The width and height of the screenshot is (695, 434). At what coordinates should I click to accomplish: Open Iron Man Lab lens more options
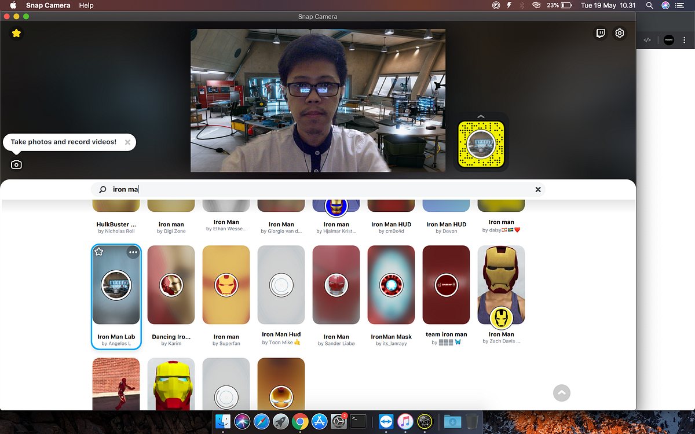pyautogui.click(x=133, y=252)
